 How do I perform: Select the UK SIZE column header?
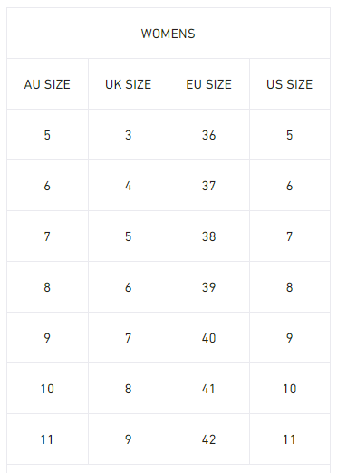pos(129,84)
